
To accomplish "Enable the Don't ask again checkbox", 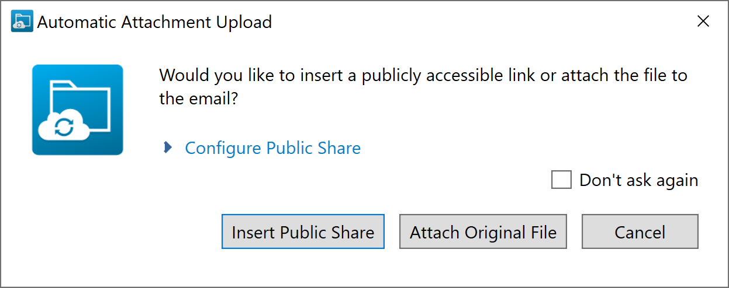I will click(561, 180).
